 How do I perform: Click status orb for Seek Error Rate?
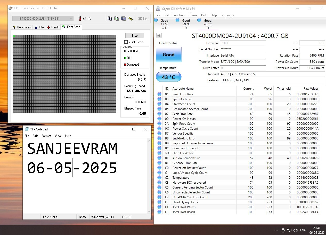tap(159, 114)
